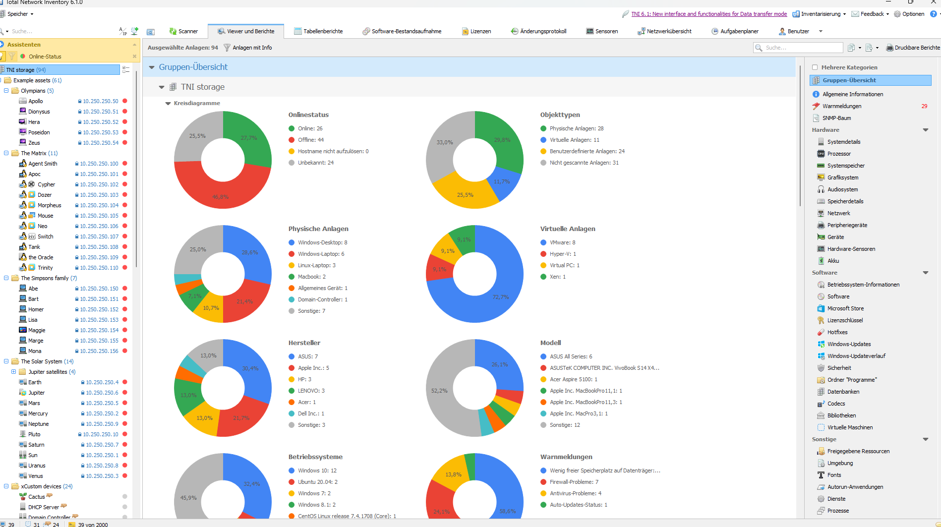Toggle name/IP display icon
Viewport: 941px width, 527px height.
click(123, 31)
